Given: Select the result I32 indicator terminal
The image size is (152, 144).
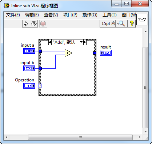Looking at the screenshot, I should point(106,53).
